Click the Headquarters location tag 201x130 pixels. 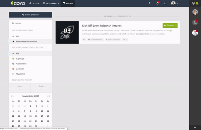click(x=113, y=40)
